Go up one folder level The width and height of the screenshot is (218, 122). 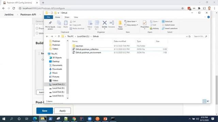pyautogui.click(x=59, y=36)
